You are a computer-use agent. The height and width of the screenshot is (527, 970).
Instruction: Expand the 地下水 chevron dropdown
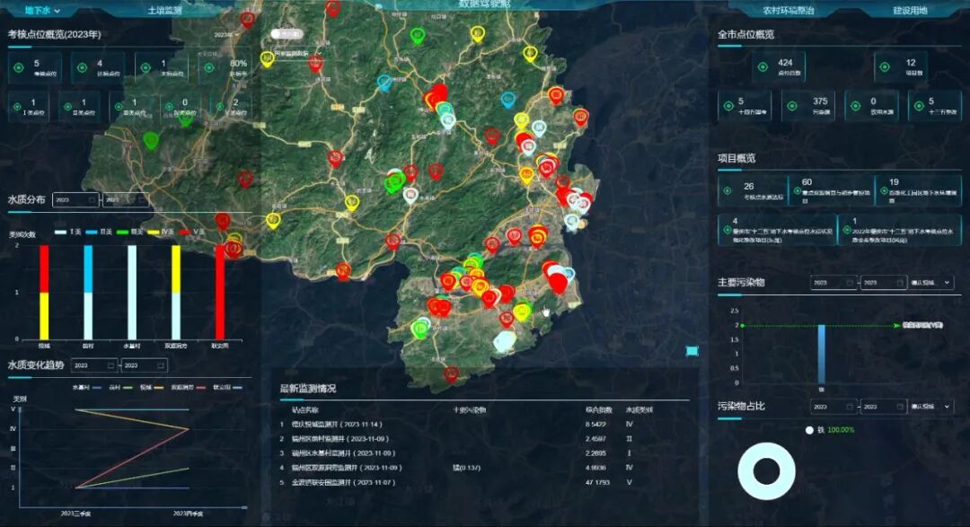click(x=57, y=11)
